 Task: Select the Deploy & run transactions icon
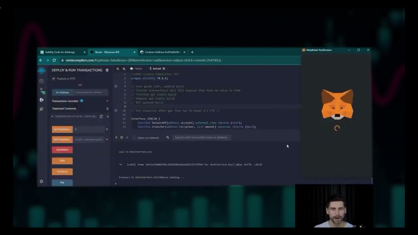click(x=41, y=100)
